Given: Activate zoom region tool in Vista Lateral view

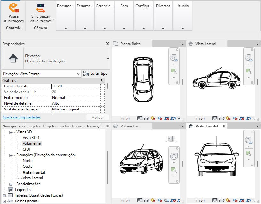Looking at the screenshot, I should pos(249,71).
